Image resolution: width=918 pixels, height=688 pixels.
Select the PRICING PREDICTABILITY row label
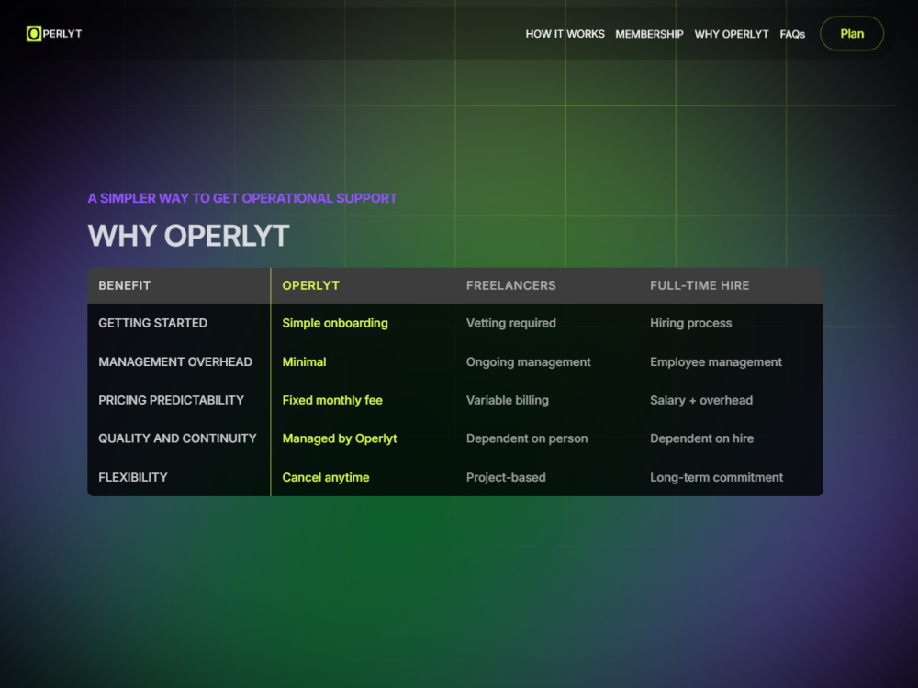(x=171, y=400)
